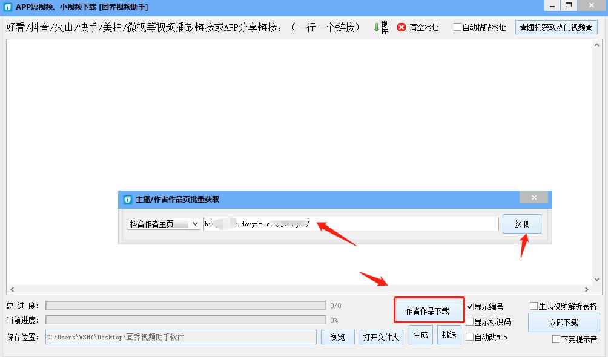Click the reverse order (倒序) green arrow icon
The width and height of the screenshot is (608, 357).
coord(377,27)
